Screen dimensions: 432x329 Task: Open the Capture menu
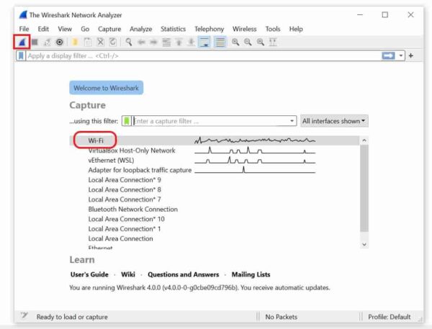click(x=109, y=29)
